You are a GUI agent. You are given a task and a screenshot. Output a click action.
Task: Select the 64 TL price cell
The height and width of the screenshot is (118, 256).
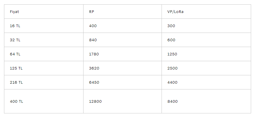click(x=15, y=54)
